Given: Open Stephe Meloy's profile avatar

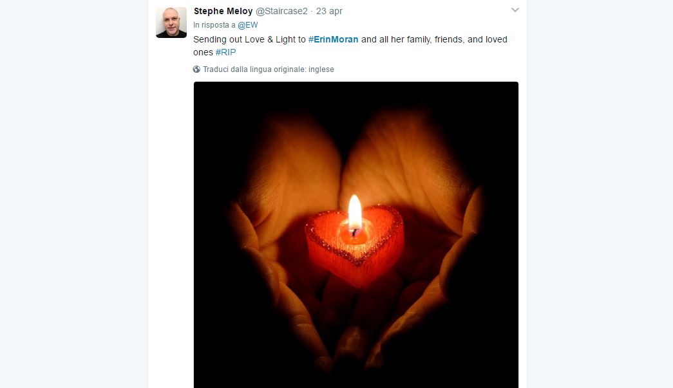Looking at the screenshot, I should [171, 23].
